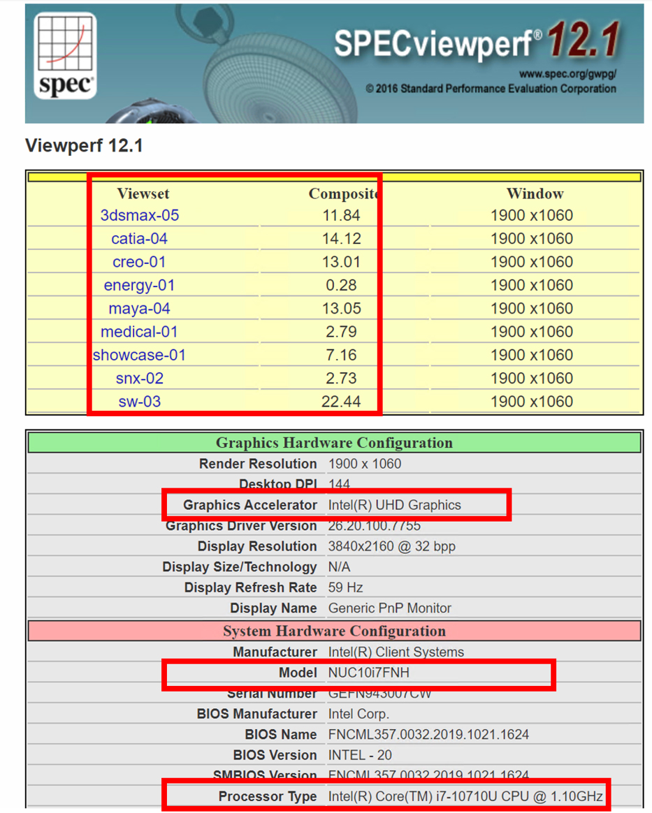This screenshot has width=652, height=813.
Task: Select the maya-04 viewset link
Action: tap(140, 309)
